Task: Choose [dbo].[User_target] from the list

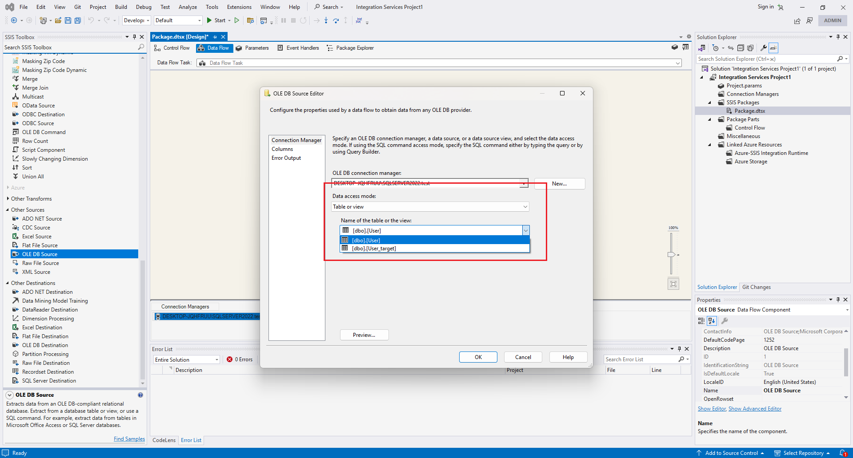Action: point(435,249)
